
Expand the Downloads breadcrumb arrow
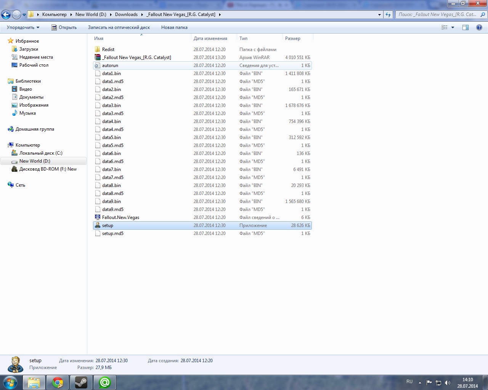142,14
